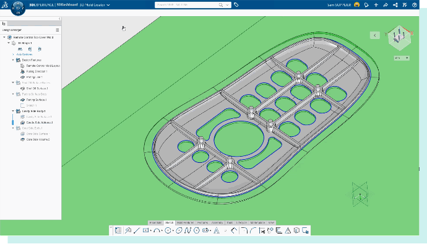Collapse the Cavity Side Body.1 node
The width and height of the screenshot is (427, 244).
[x=13, y=111]
